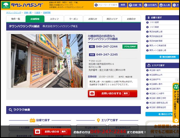The image size is (180, 138).
Task: Open the 埼玉県川越市 sidebar link
Action: 155,70
